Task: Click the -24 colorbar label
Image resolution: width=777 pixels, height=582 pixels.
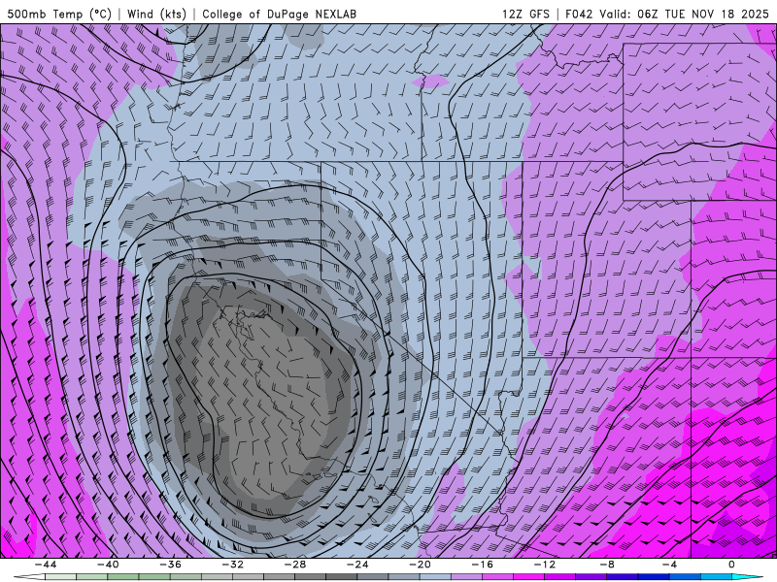Action: pyautogui.click(x=357, y=565)
